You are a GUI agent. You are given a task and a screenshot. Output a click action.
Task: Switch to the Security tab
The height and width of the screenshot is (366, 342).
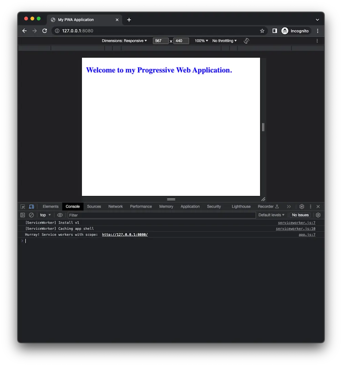coord(214,207)
